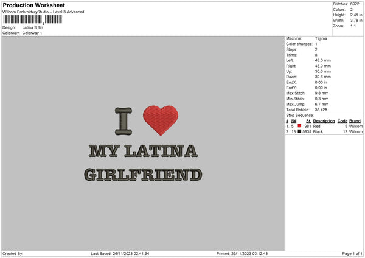
Task: Click the 'Description' column header
Action: point(324,121)
